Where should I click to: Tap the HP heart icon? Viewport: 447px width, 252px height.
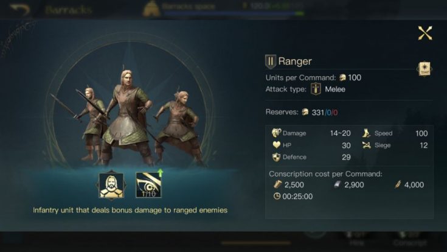click(x=276, y=145)
